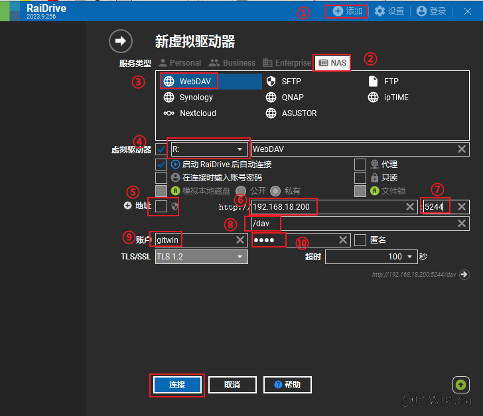Toggle 启动 RaiDrive 后自动连接 checkbox

(161, 165)
